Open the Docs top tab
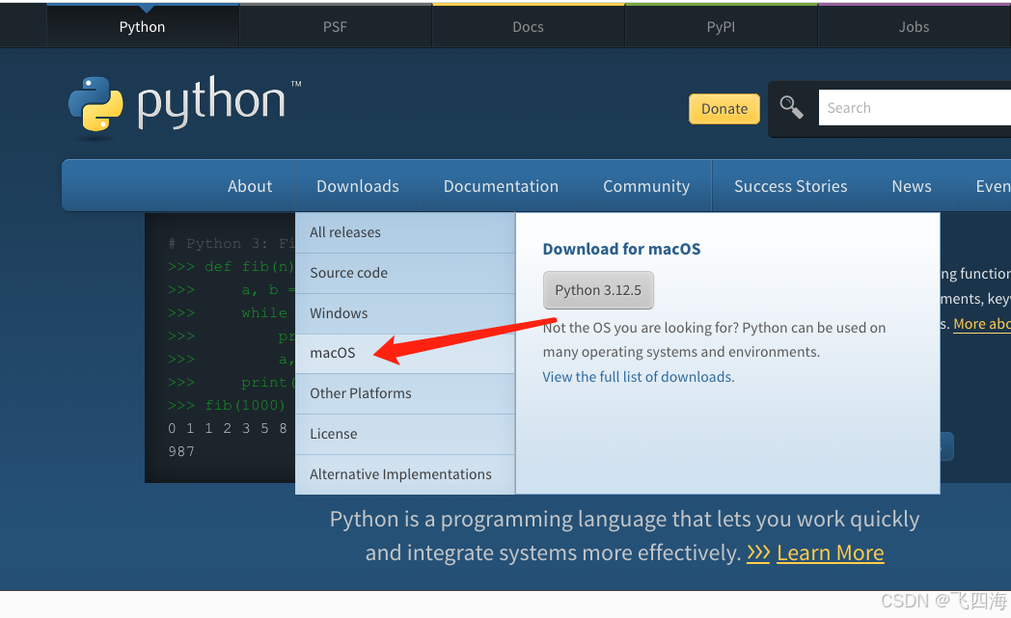Screen dimensions: 1011x618 [x=528, y=26]
